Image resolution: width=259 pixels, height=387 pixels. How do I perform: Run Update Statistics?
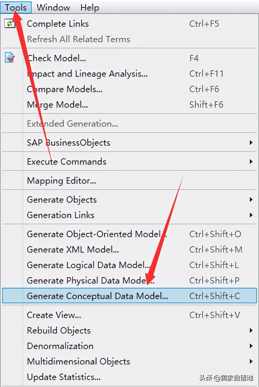point(64,377)
